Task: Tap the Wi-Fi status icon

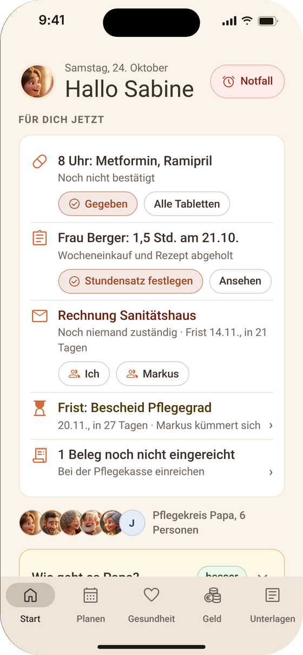Action: 247,21
